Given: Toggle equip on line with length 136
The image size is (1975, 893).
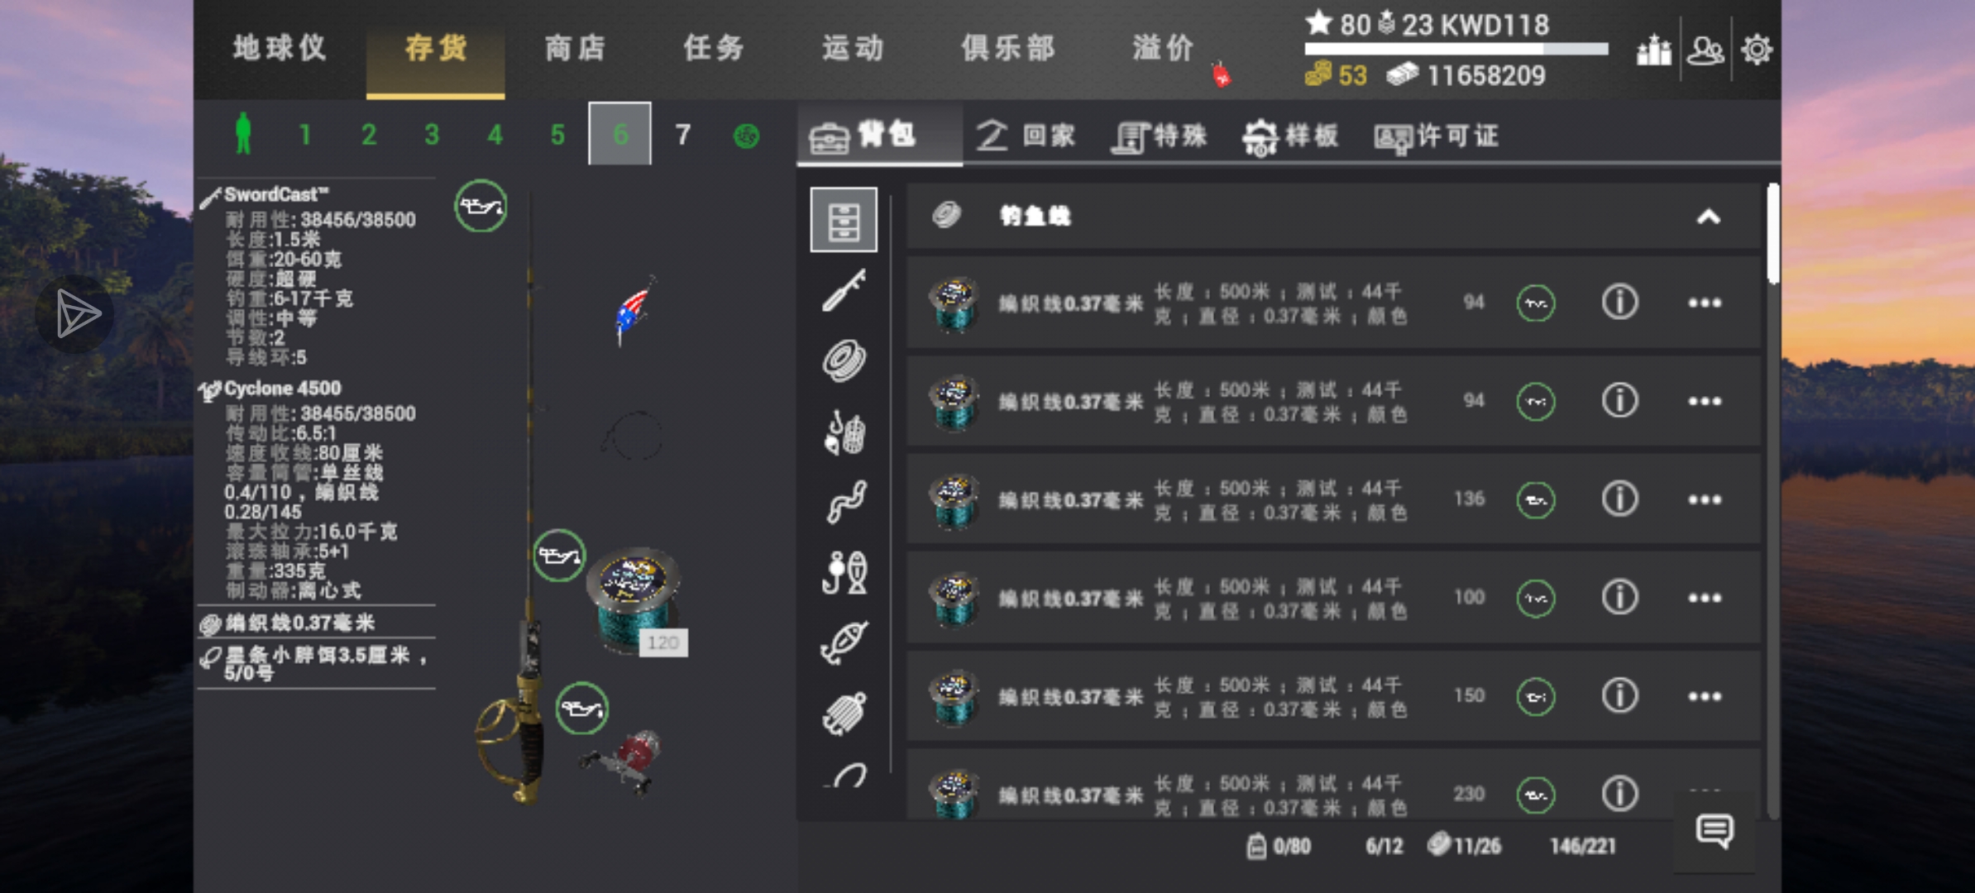Looking at the screenshot, I should point(1535,499).
